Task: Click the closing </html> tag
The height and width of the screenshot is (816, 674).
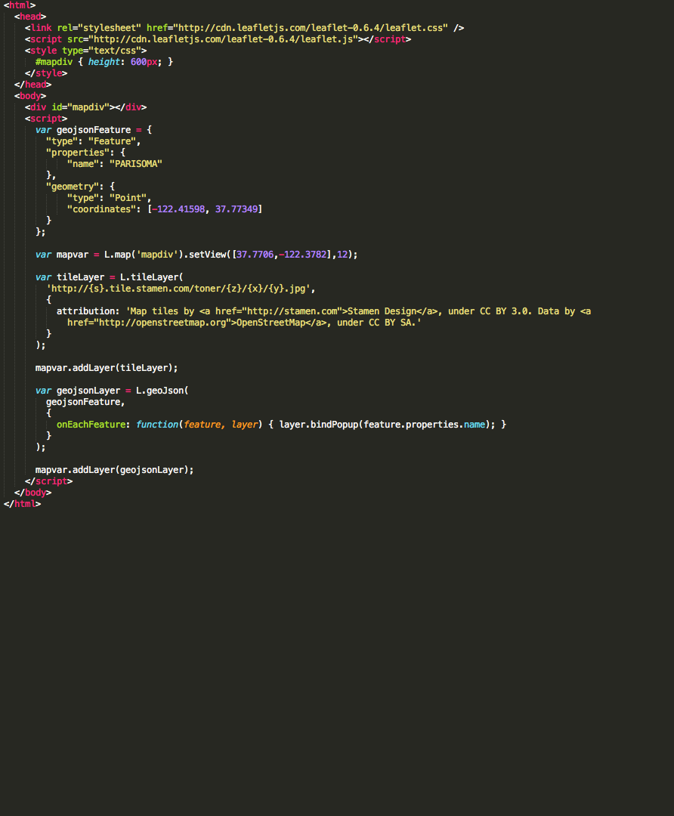Action: tap(23, 504)
